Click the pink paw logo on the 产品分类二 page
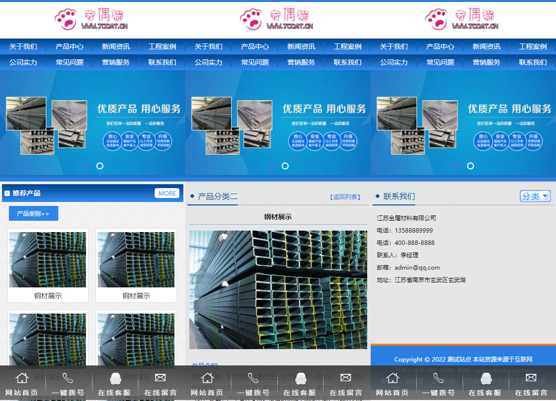The width and height of the screenshot is (556, 401). [251, 19]
